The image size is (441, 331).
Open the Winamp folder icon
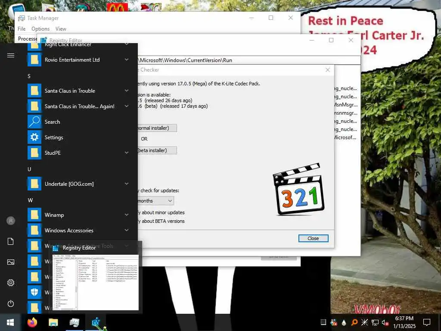[x=34, y=215]
